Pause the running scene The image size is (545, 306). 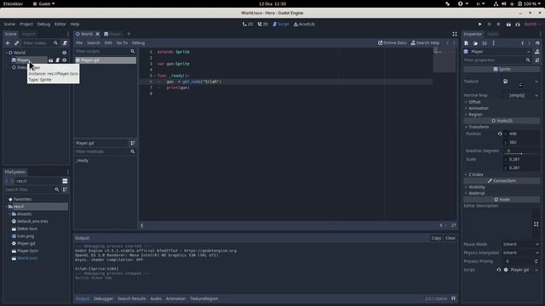point(490,25)
